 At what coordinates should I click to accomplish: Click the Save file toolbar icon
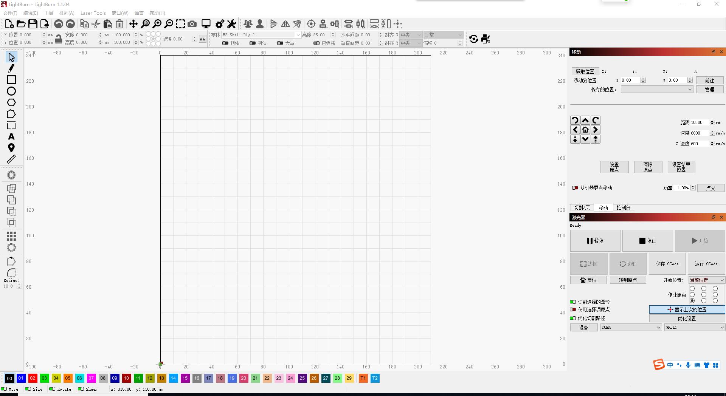[33, 24]
